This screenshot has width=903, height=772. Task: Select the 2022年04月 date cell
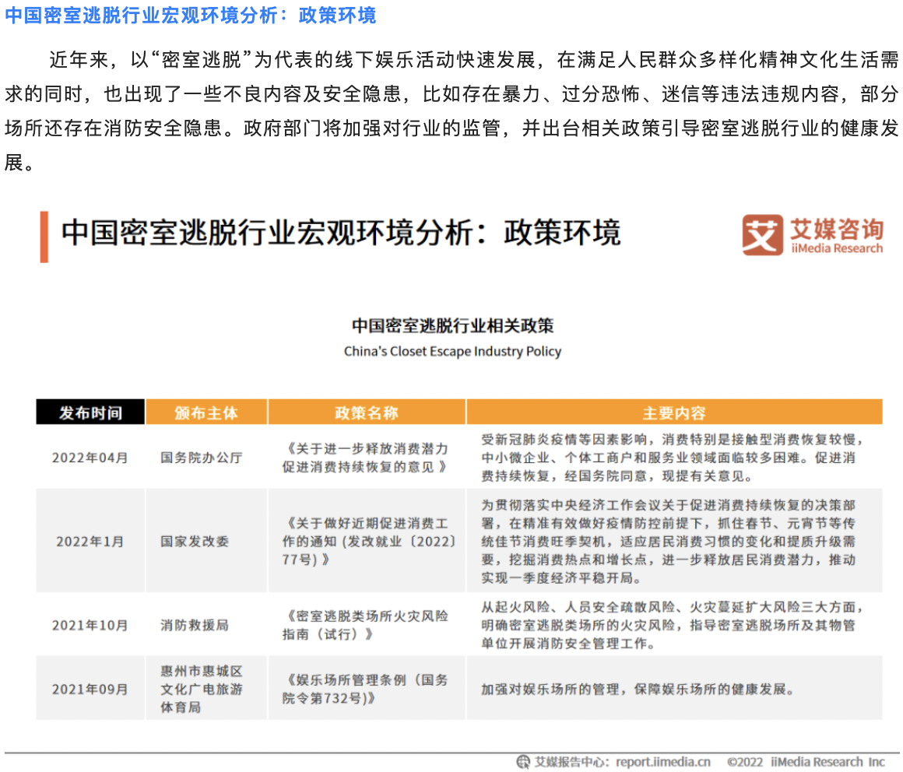pyautogui.click(x=90, y=458)
